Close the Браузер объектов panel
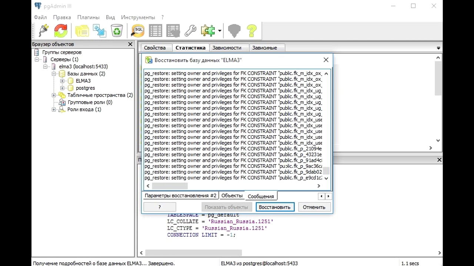 point(130,44)
